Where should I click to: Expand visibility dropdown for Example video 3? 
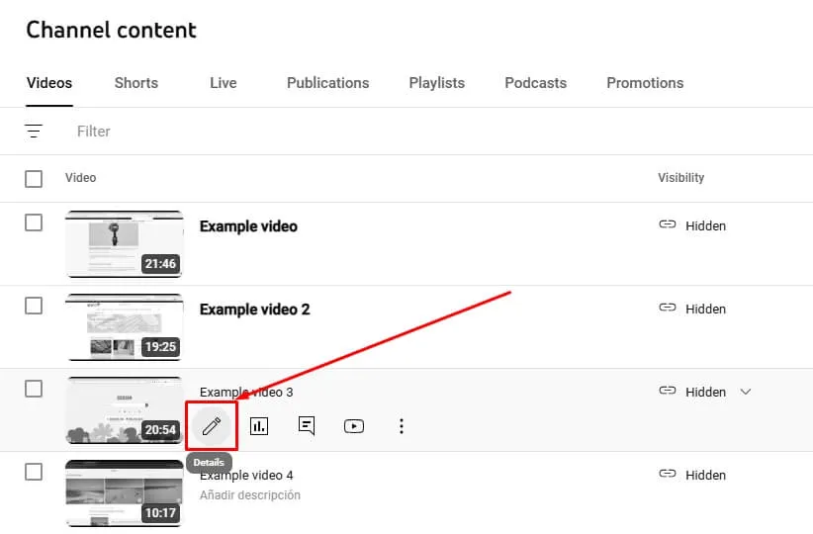tap(746, 392)
